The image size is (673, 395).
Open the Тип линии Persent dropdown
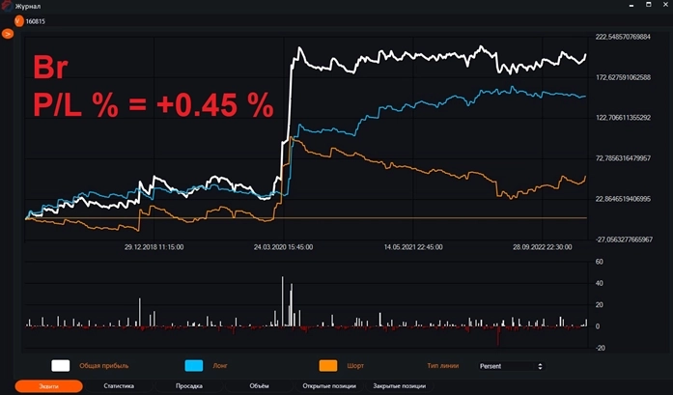coord(511,366)
